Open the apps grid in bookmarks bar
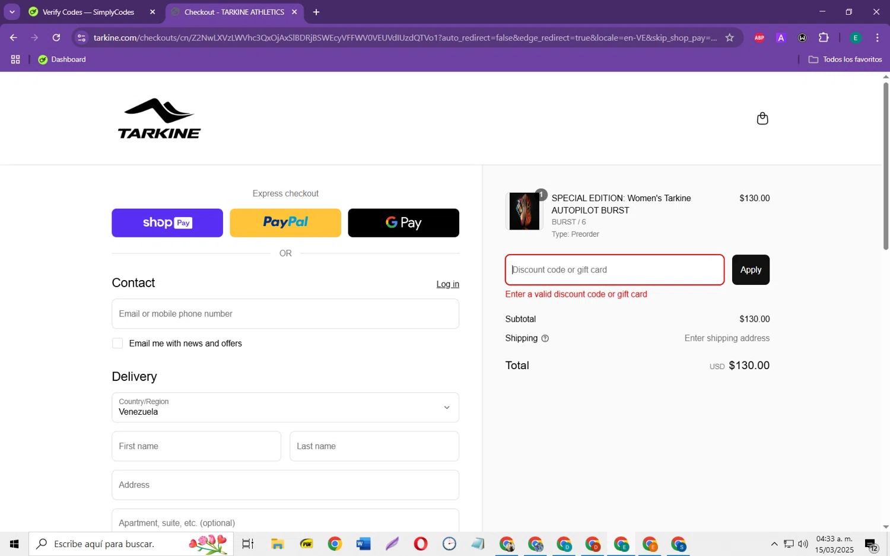 pyautogui.click(x=15, y=59)
